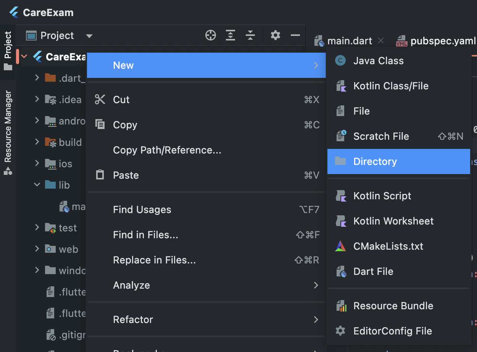
Task: Click the pubspec.yaml tab YML icon
Action: coord(402,41)
